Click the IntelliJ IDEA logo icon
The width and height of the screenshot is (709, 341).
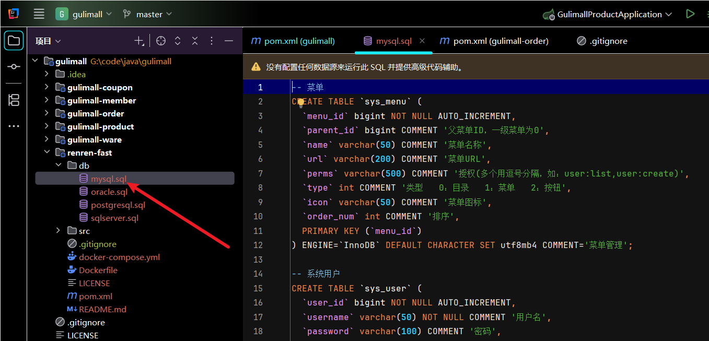coord(14,14)
